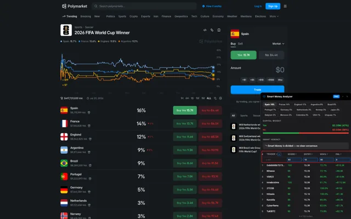Sort traders by SCORE column

tap(292, 154)
